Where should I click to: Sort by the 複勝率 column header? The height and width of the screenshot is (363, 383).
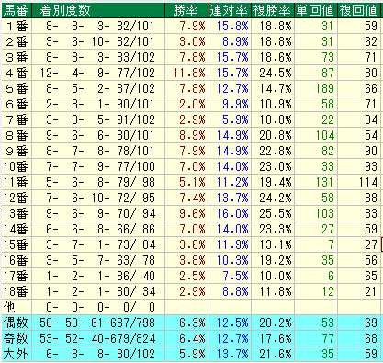coord(273,10)
